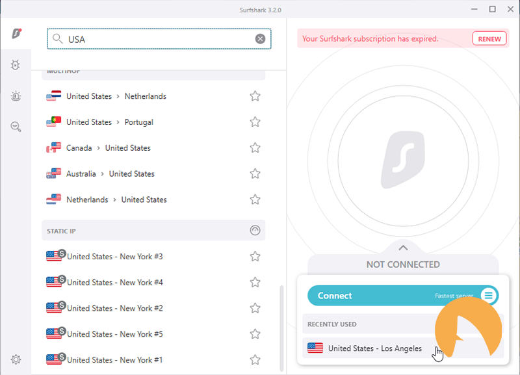Choose United States - New York #5
The width and height of the screenshot is (520, 375).
click(153, 334)
